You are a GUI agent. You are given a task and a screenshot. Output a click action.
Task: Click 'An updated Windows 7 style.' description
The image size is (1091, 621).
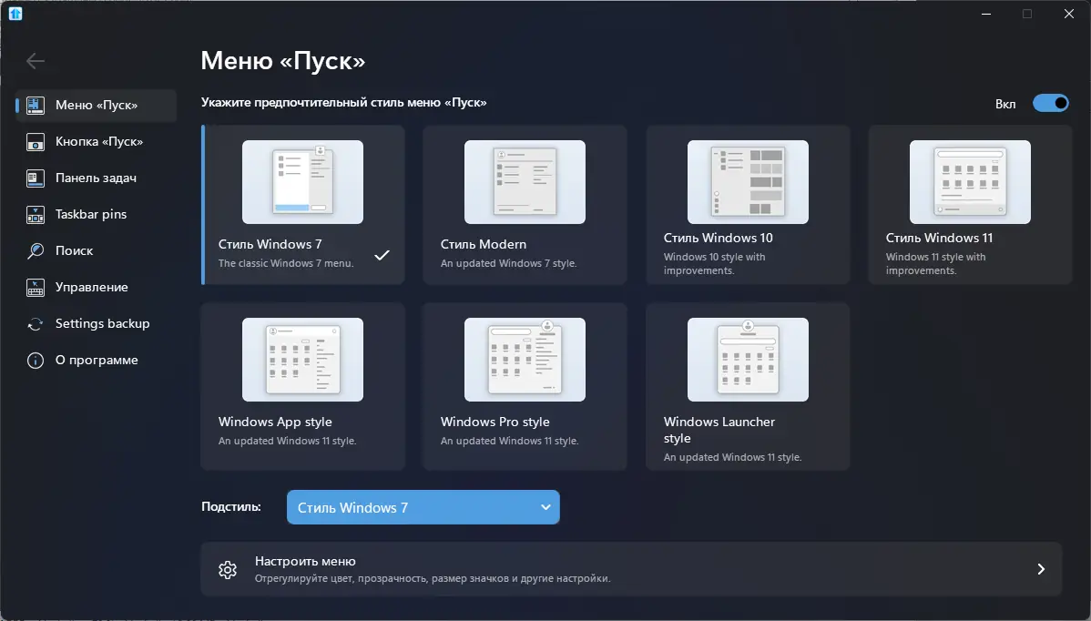coord(509,263)
